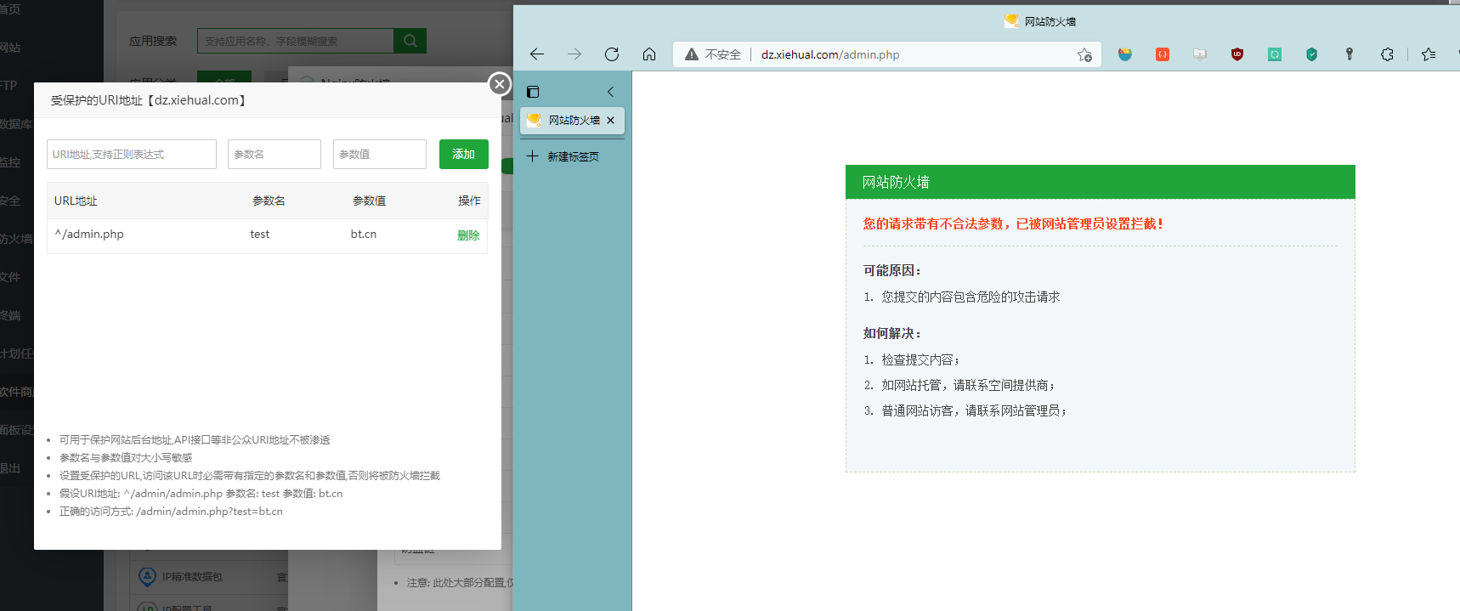The image size is (1460, 611).
Task: Click the 参数名 column header
Action: (x=269, y=201)
